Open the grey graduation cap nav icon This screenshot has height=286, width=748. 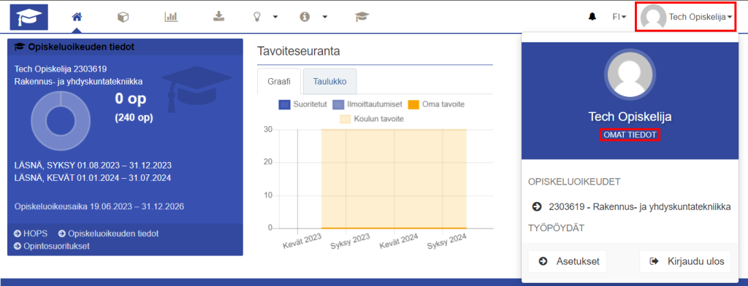point(362,17)
